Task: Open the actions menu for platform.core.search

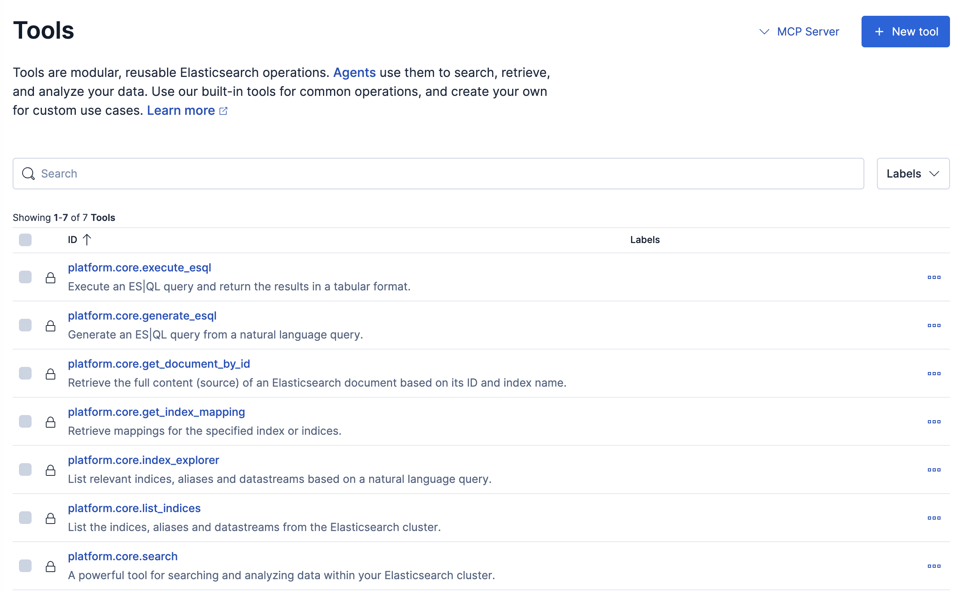Action: pyautogui.click(x=935, y=566)
